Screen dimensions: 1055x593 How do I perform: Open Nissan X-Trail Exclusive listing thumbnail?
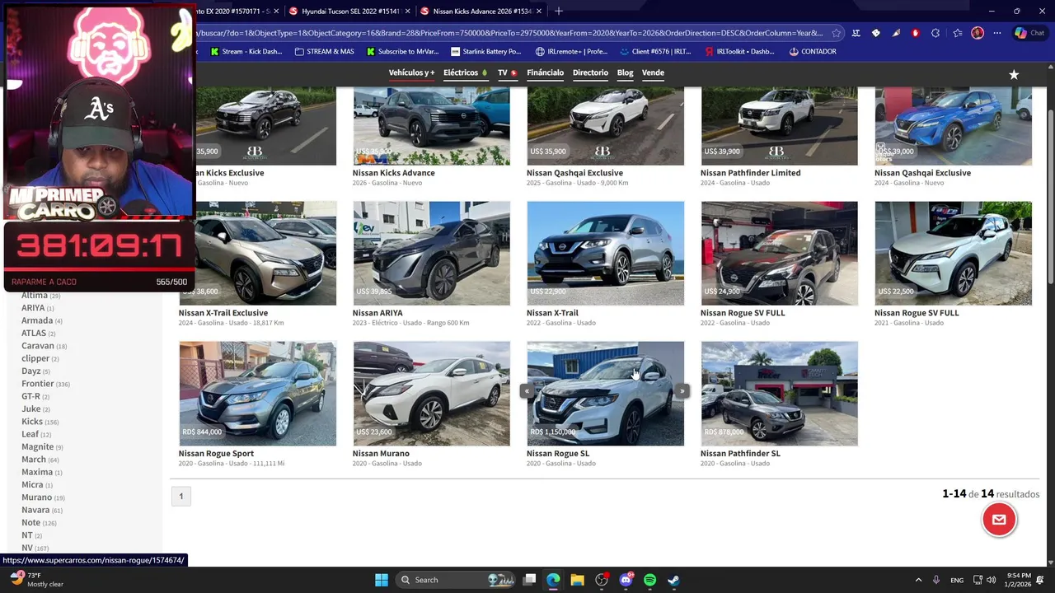coord(258,253)
